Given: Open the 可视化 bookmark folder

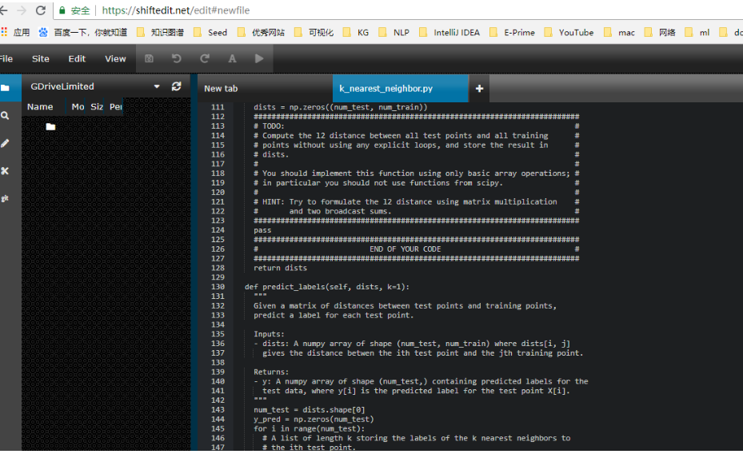Looking at the screenshot, I should pos(314,32).
